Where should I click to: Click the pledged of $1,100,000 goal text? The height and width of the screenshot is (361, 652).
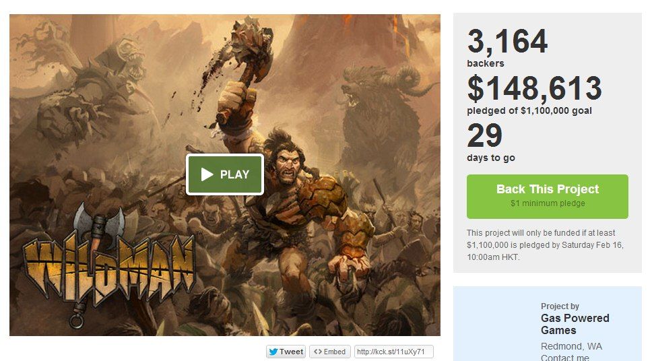click(529, 110)
